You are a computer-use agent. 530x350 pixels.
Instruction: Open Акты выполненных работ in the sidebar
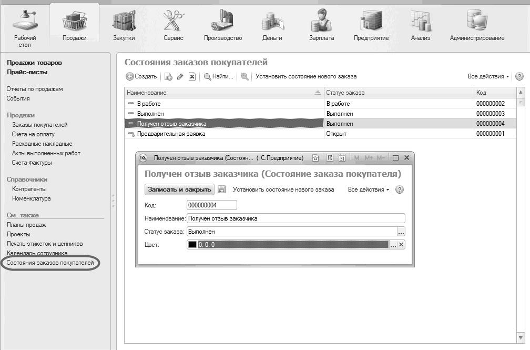46,153
